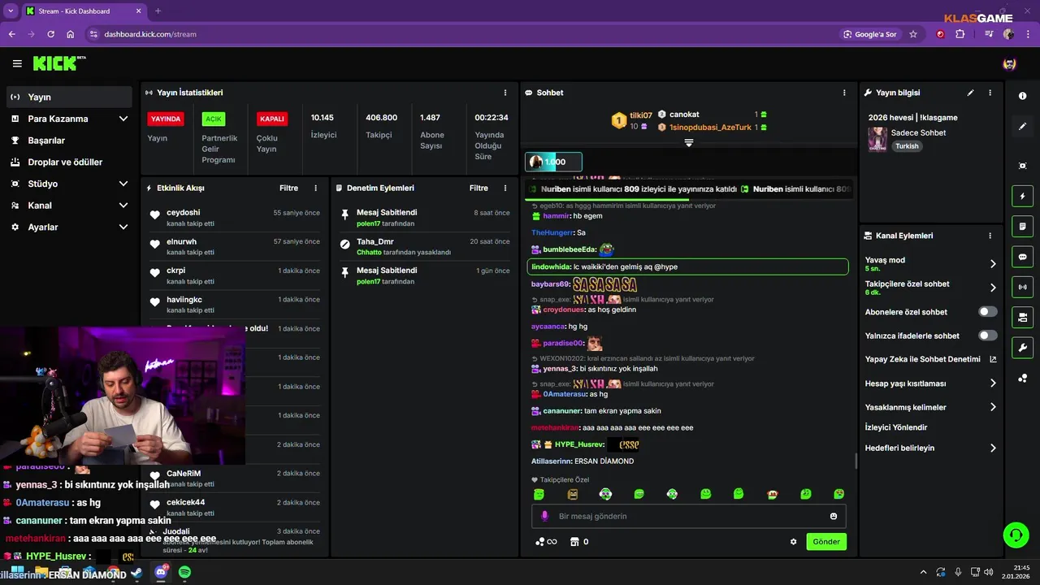This screenshot has width=1040, height=585.
Task: Open the Kanal Eylemleri options menu
Action: tap(990, 236)
